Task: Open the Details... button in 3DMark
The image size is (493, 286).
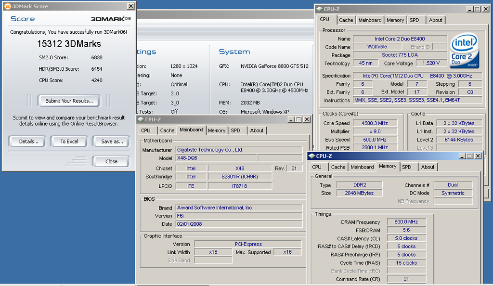Action: (28, 142)
